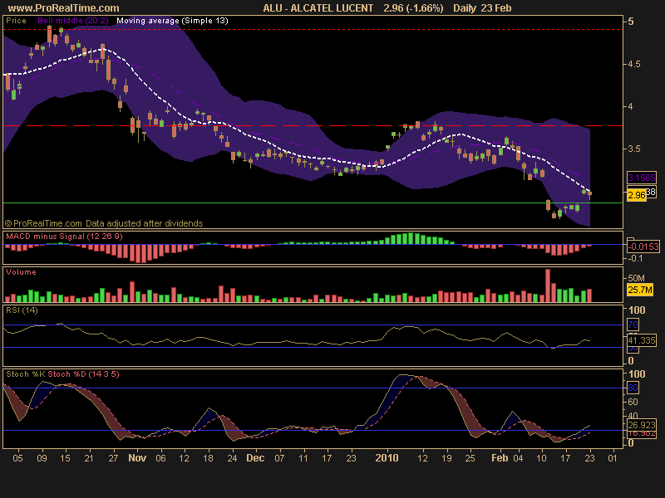This screenshot has width=665, height=498.
Task: Select the RSI (14) panel label
Action: coord(22,310)
